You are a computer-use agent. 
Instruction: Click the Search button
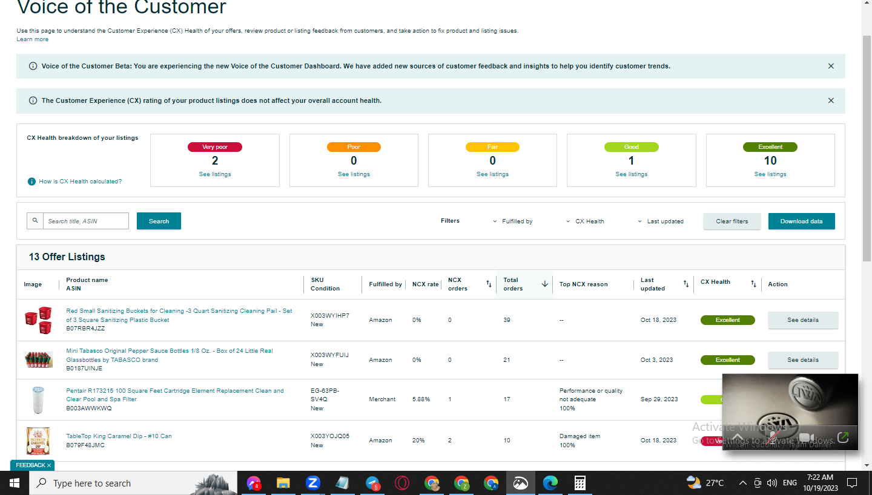click(x=159, y=221)
